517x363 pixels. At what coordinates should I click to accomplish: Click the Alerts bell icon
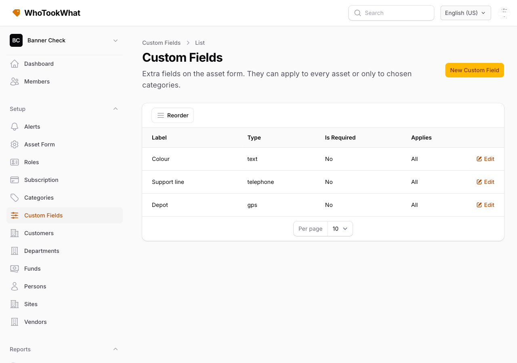15,127
